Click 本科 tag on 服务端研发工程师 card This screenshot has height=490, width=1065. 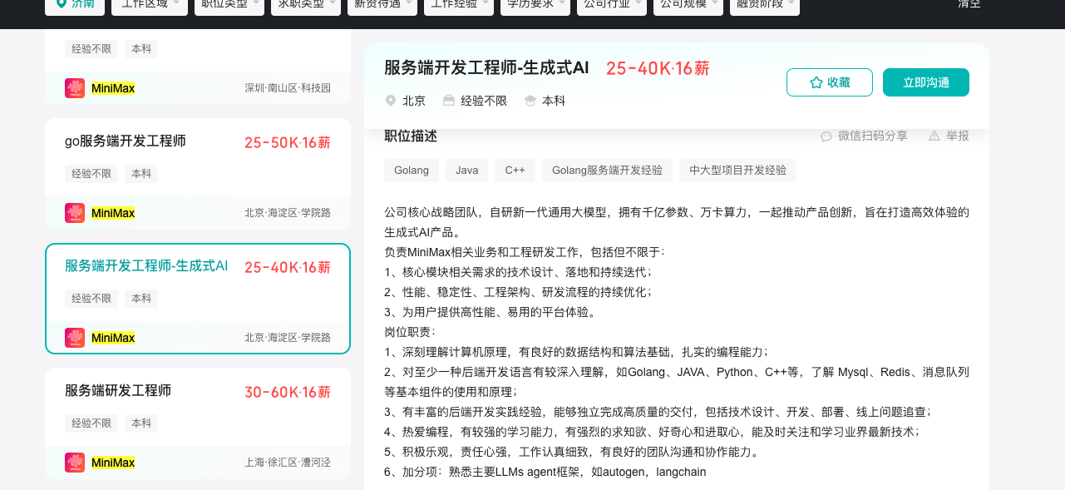click(141, 423)
